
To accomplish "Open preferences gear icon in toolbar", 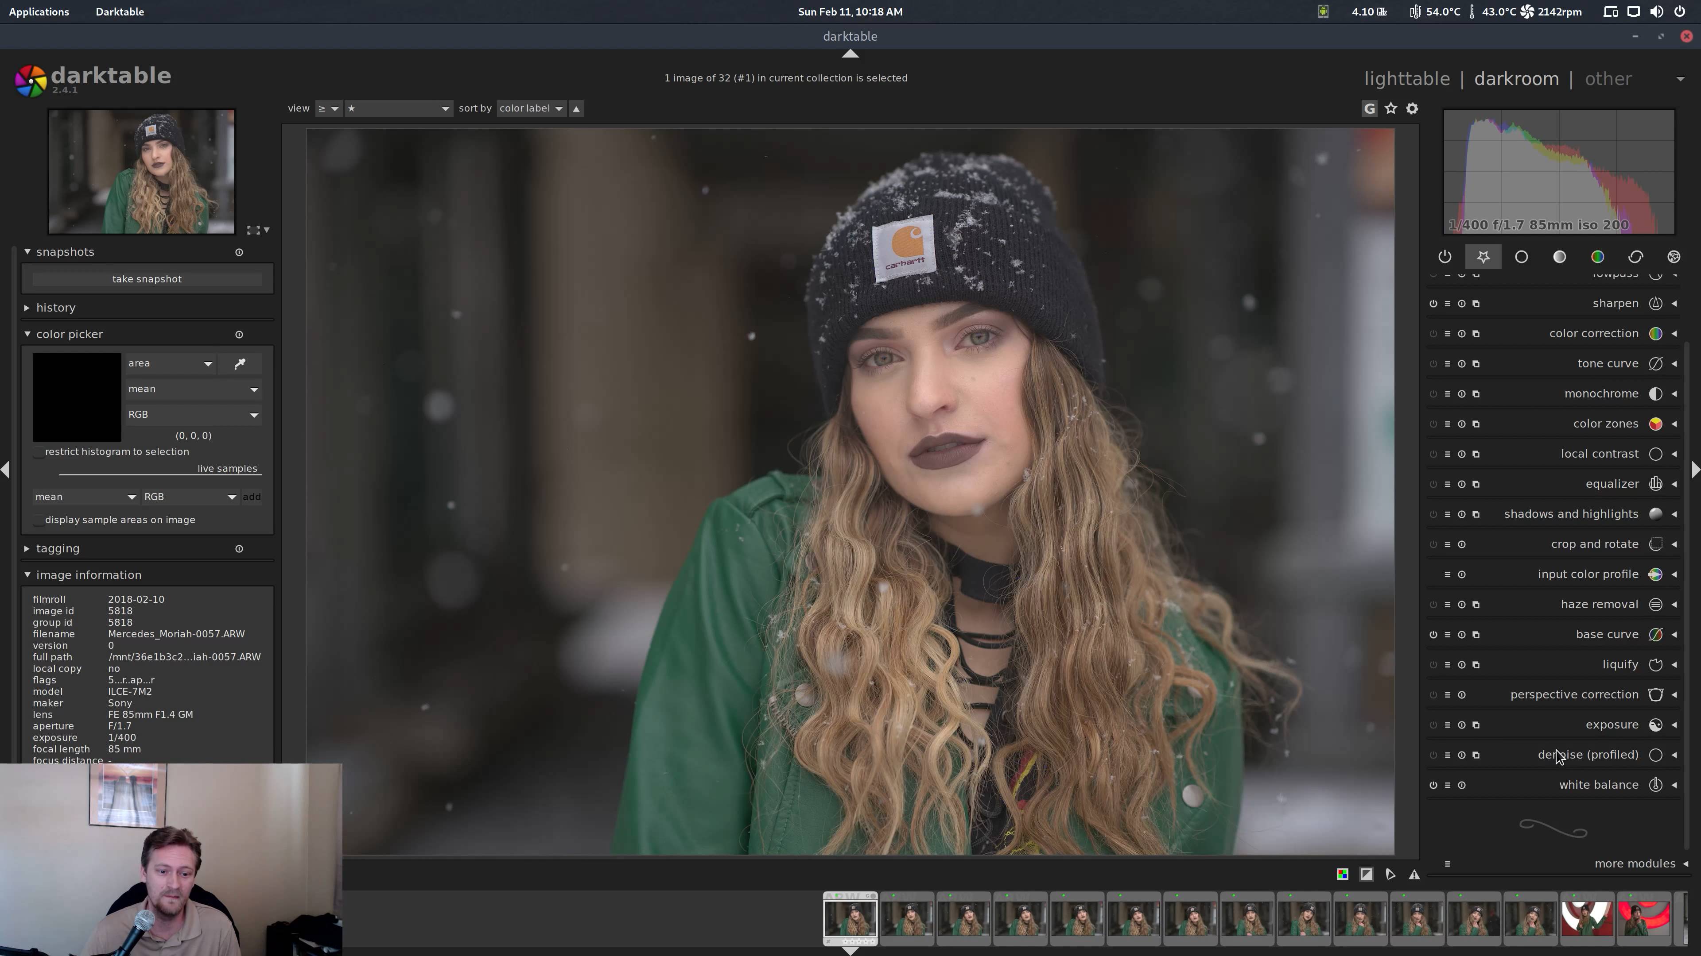I will 1412,109.
